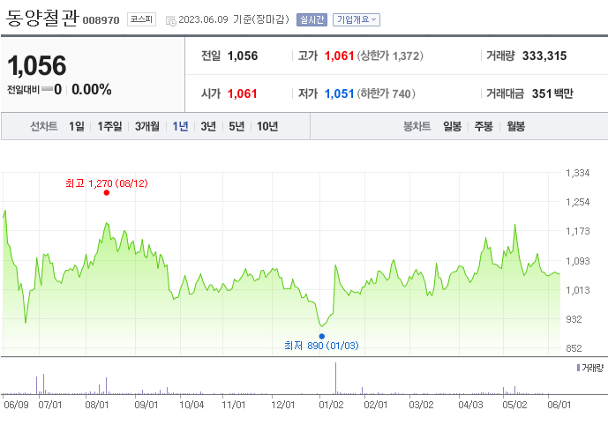The image size is (608, 425).
Task: Click the red 최고 point marker on chart
Action: click(x=107, y=192)
